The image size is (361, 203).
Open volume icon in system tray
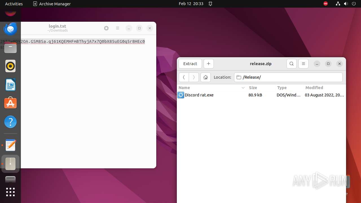point(346,4)
